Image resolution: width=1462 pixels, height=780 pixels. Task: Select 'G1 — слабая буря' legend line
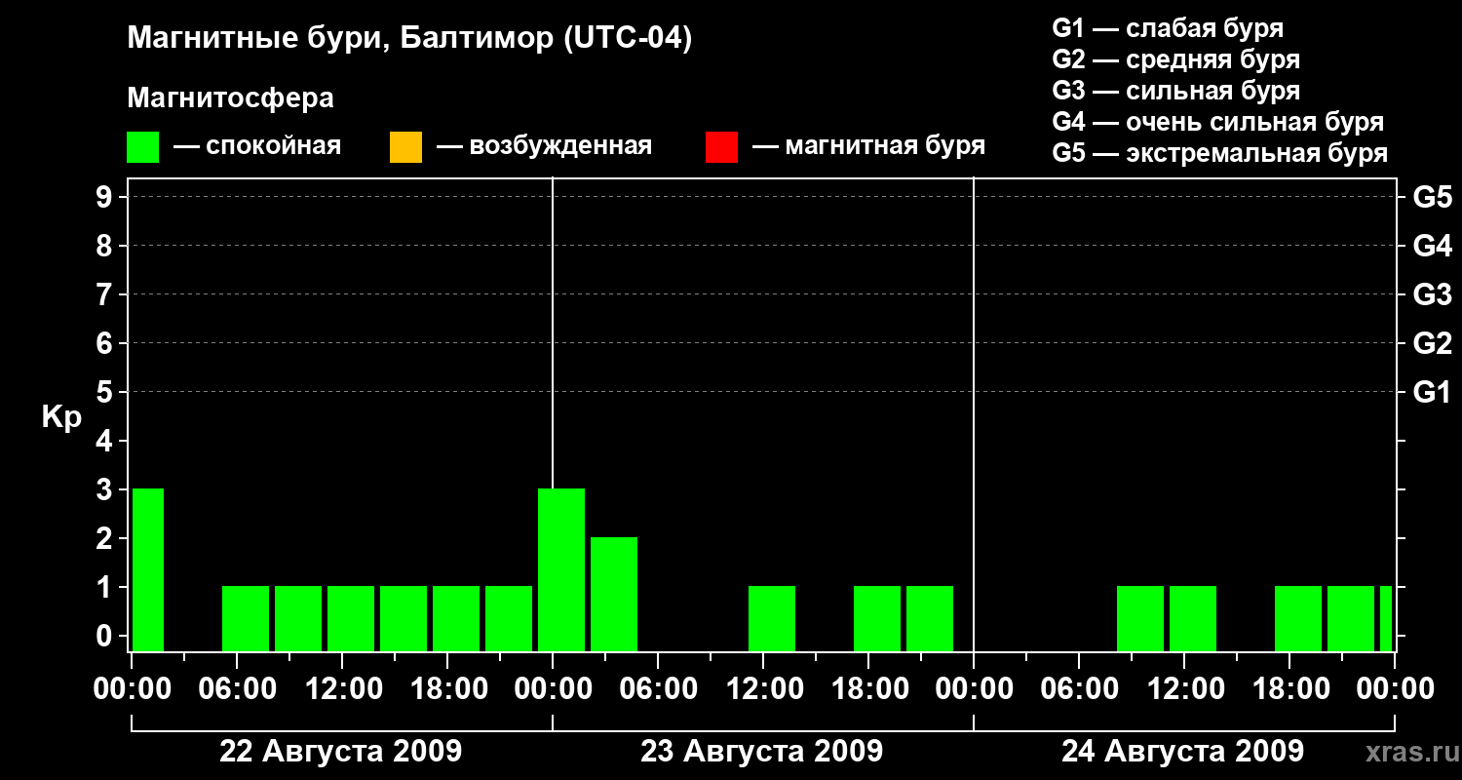(1168, 28)
